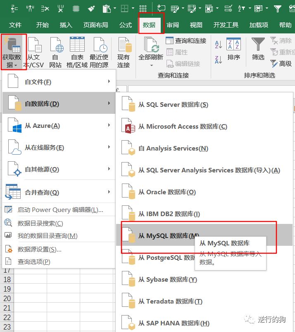Image resolution: width=295 pixels, height=332 pixels.
Task: Launch 启动 Power Query 编辑器(L)
Action: [x=59, y=210]
